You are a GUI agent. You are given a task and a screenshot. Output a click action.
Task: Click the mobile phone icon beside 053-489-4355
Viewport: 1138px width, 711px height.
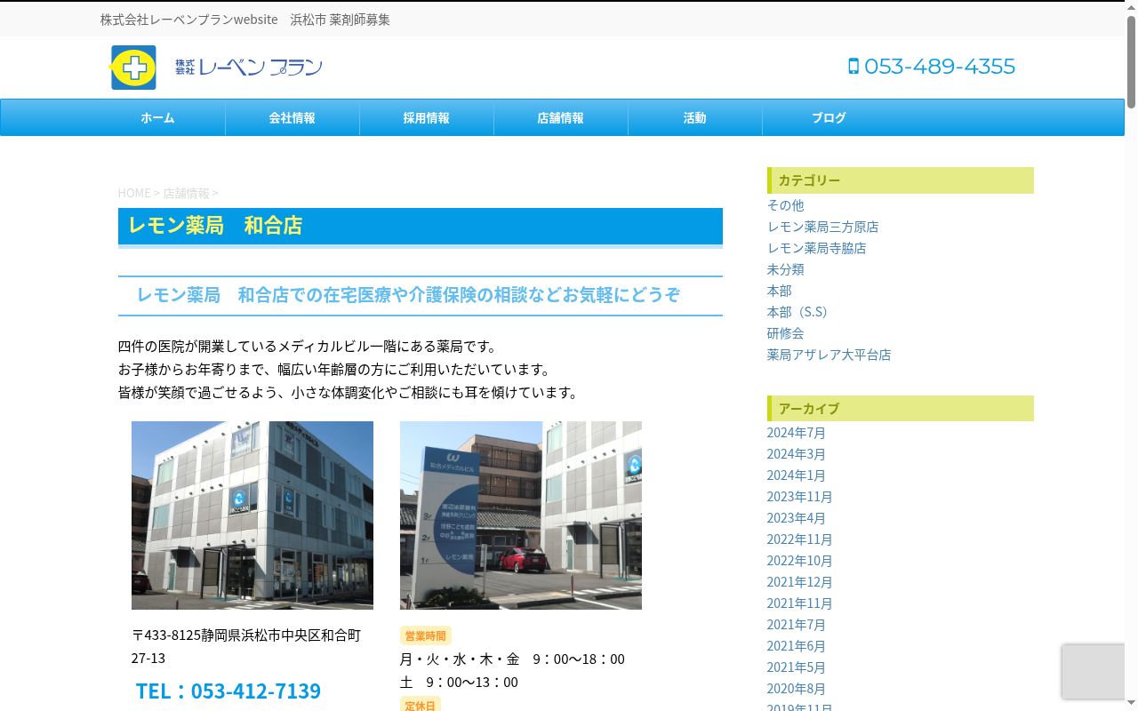(853, 67)
